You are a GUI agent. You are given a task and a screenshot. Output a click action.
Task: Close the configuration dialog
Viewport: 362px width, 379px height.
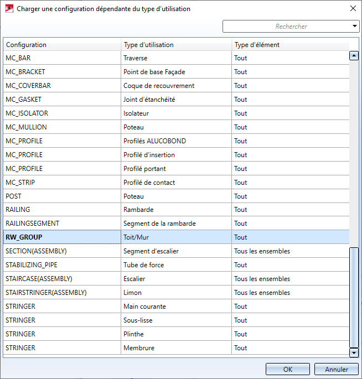coord(353,8)
